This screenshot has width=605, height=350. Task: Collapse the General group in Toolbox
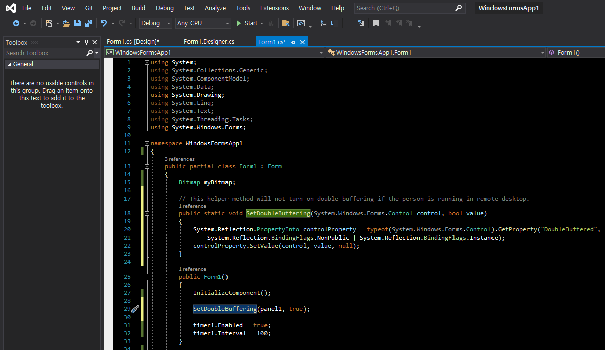click(9, 64)
